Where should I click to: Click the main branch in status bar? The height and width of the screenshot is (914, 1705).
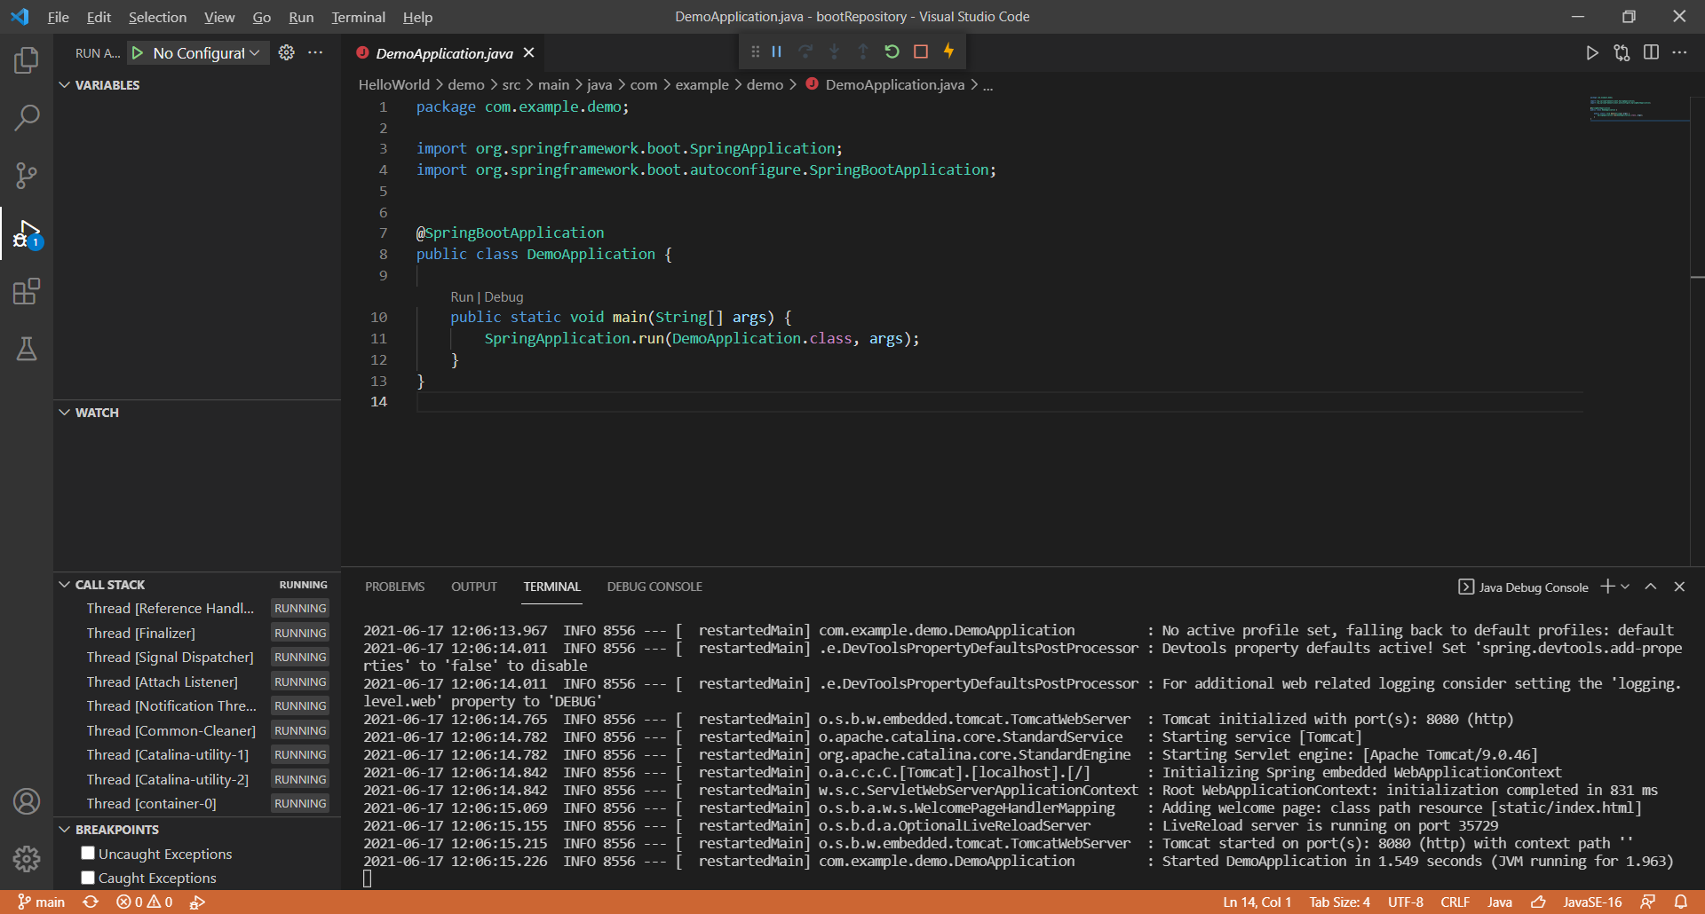click(x=42, y=902)
